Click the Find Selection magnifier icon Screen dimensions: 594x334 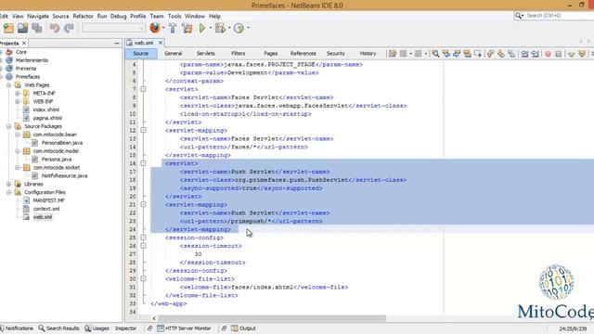coord(435,54)
